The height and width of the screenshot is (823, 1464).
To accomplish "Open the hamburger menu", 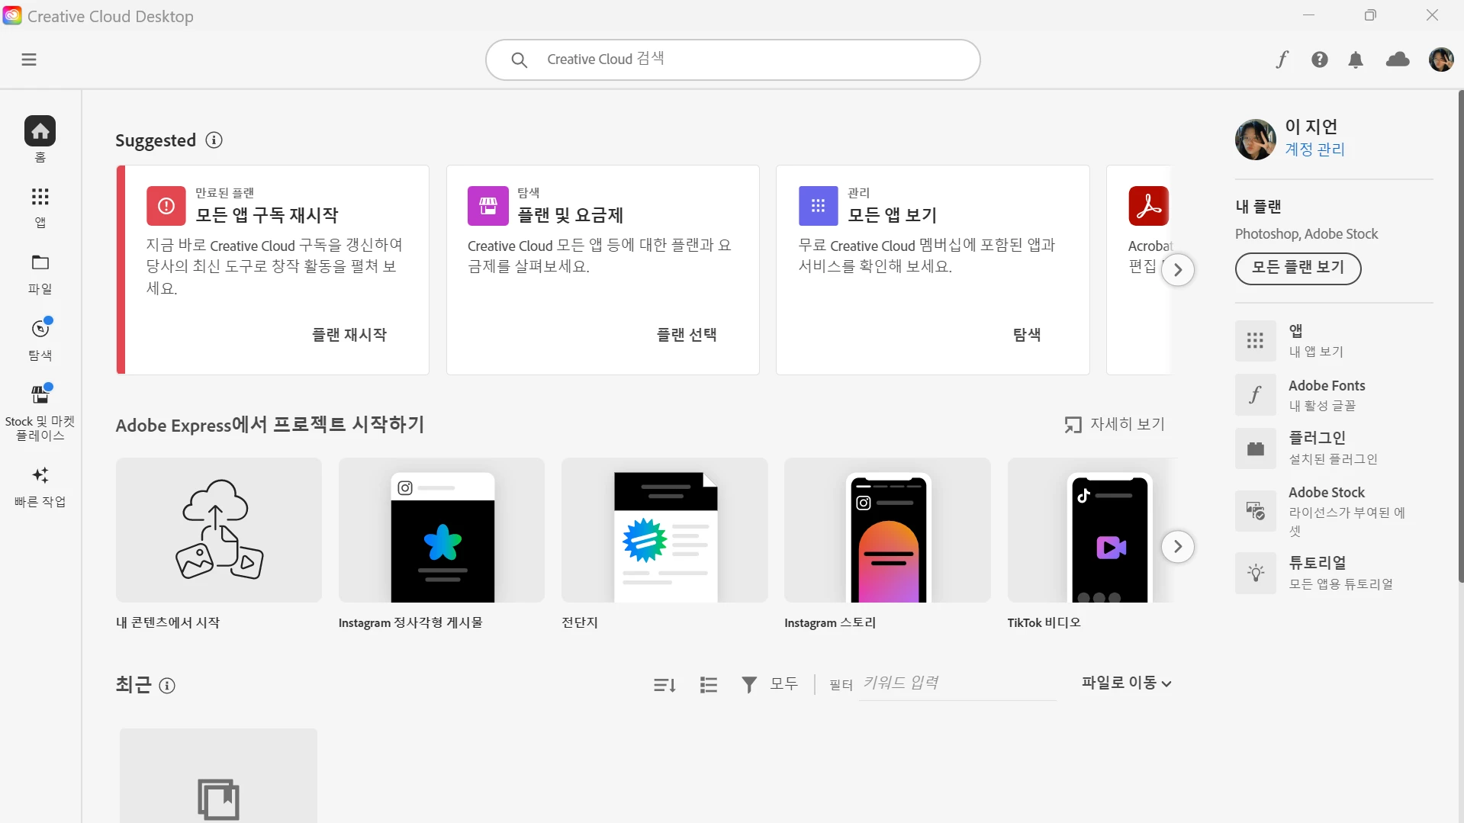I will [x=29, y=59].
